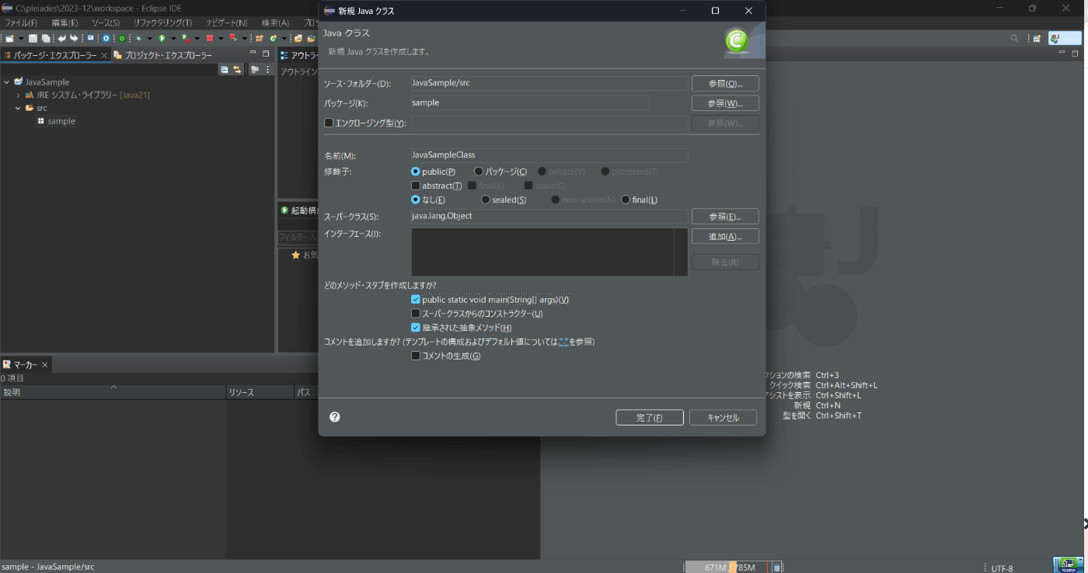Image resolution: width=1088 pixels, height=573 pixels.
Task: Browse for source folder (参照(O))
Action: tap(725, 83)
